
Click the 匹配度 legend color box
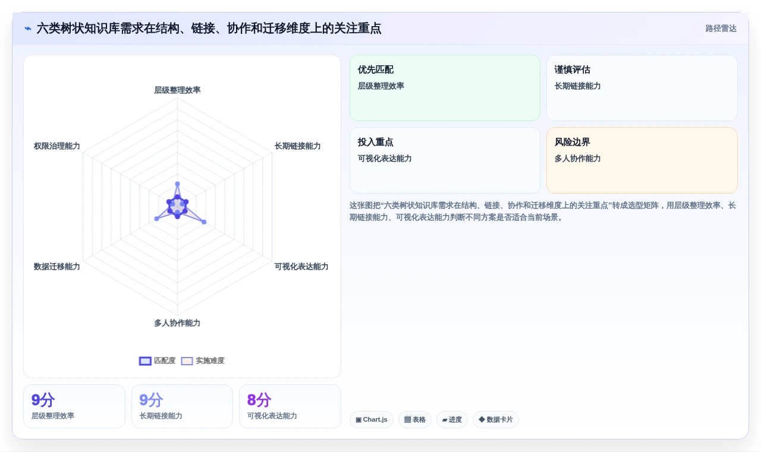click(x=145, y=361)
